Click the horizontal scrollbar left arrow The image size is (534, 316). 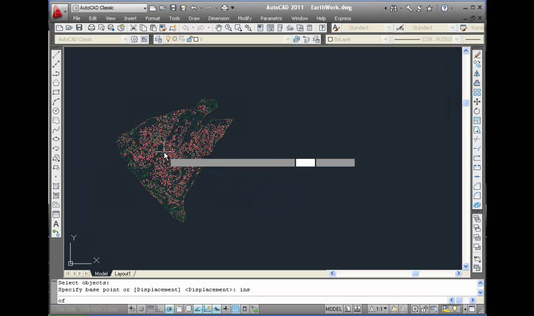332,273
